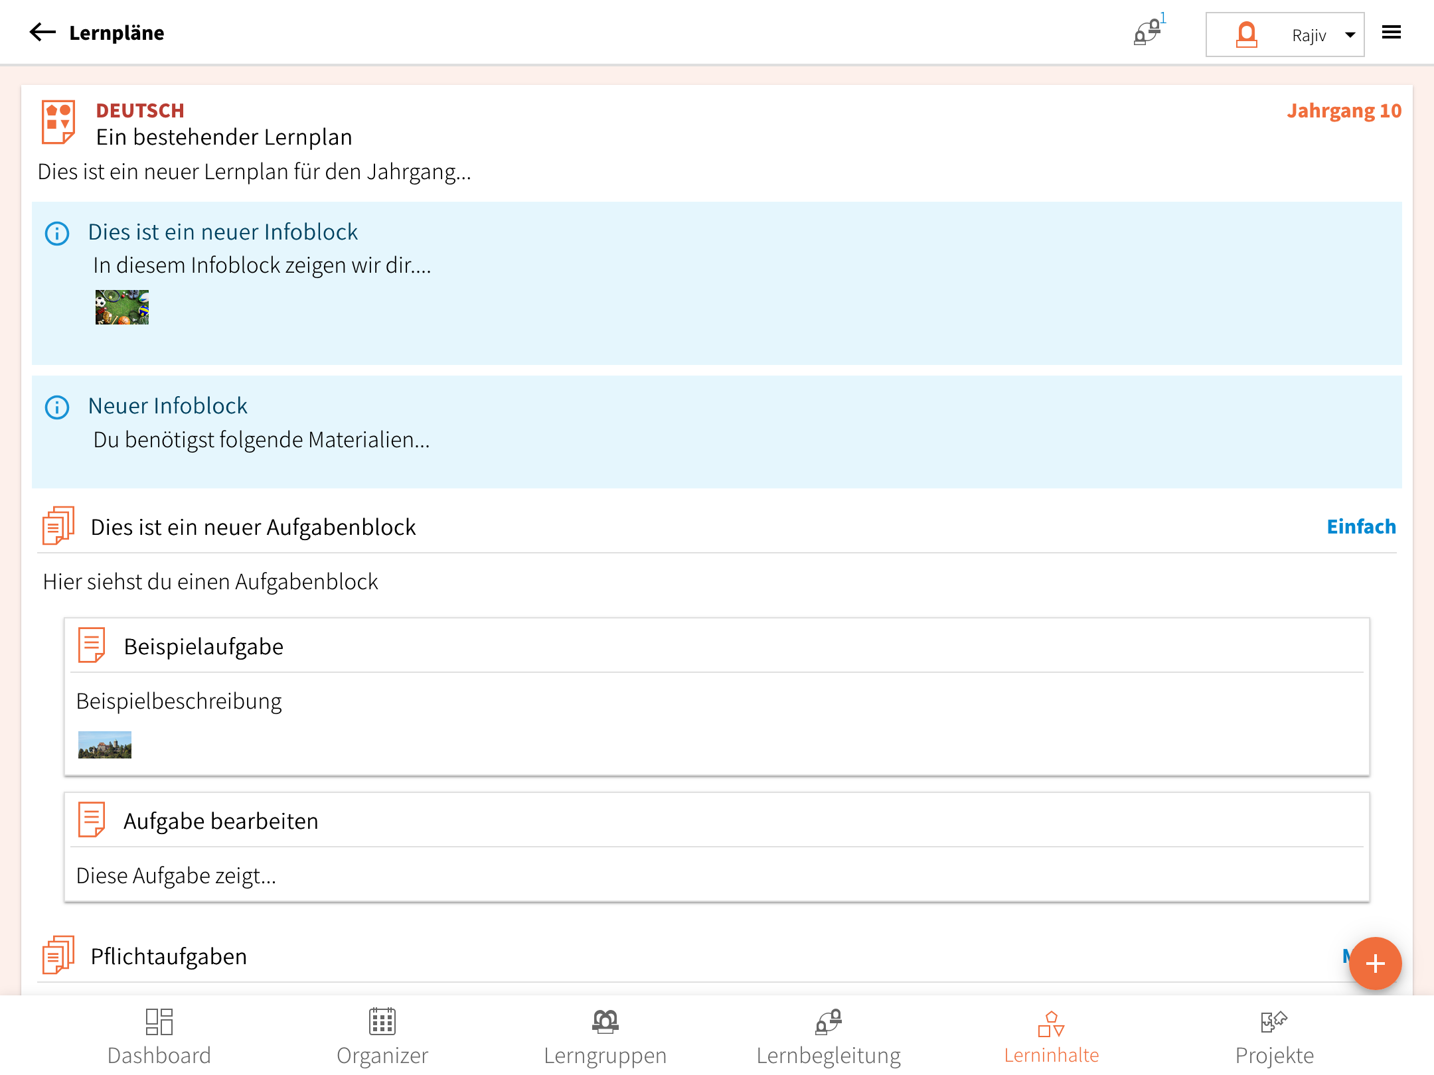This screenshot has height=1075, width=1434.
Task: Click the Dies ist ein neuer Infoblock title
Action: (223, 232)
